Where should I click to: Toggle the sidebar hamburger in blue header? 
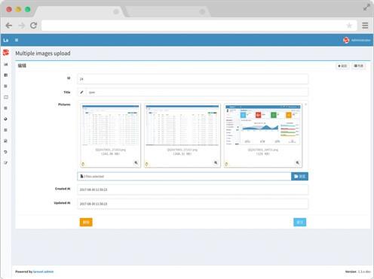tap(17, 40)
